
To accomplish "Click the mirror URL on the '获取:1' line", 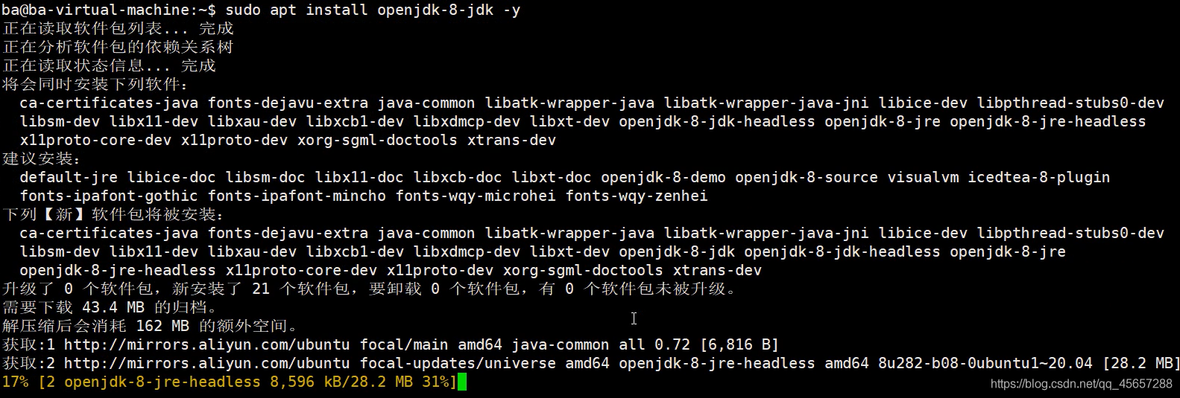I will (206, 344).
